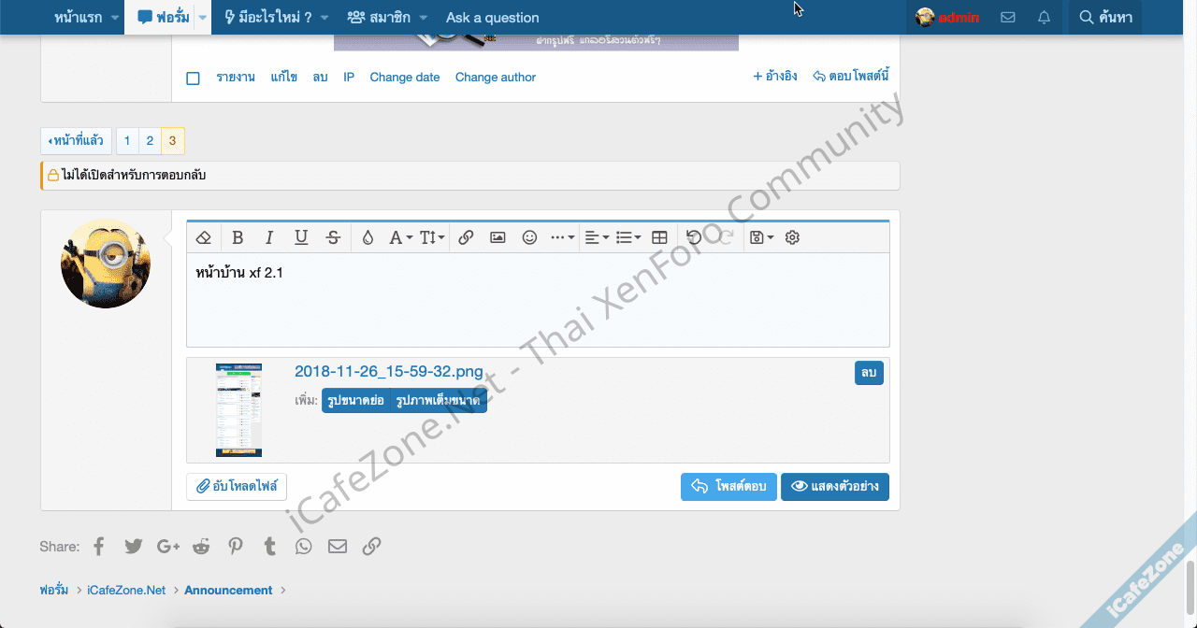Screen dimensions: 1197x628
Task: Open the alerts bell icon
Action: pos(1045,18)
